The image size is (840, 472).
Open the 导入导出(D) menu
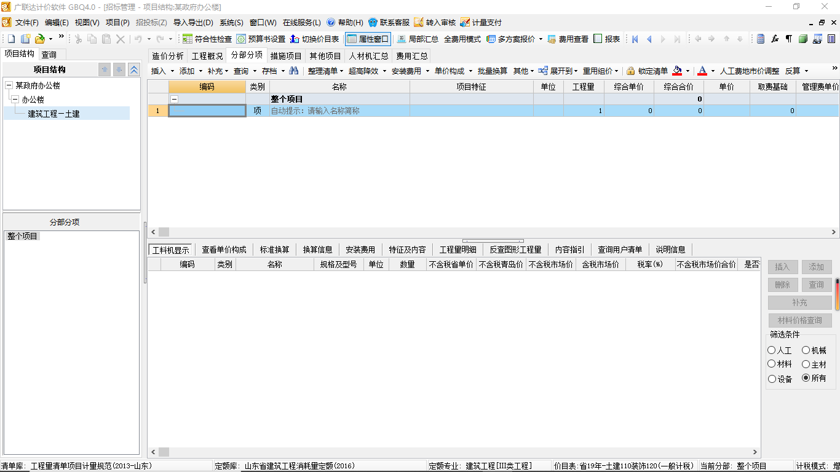tap(193, 22)
